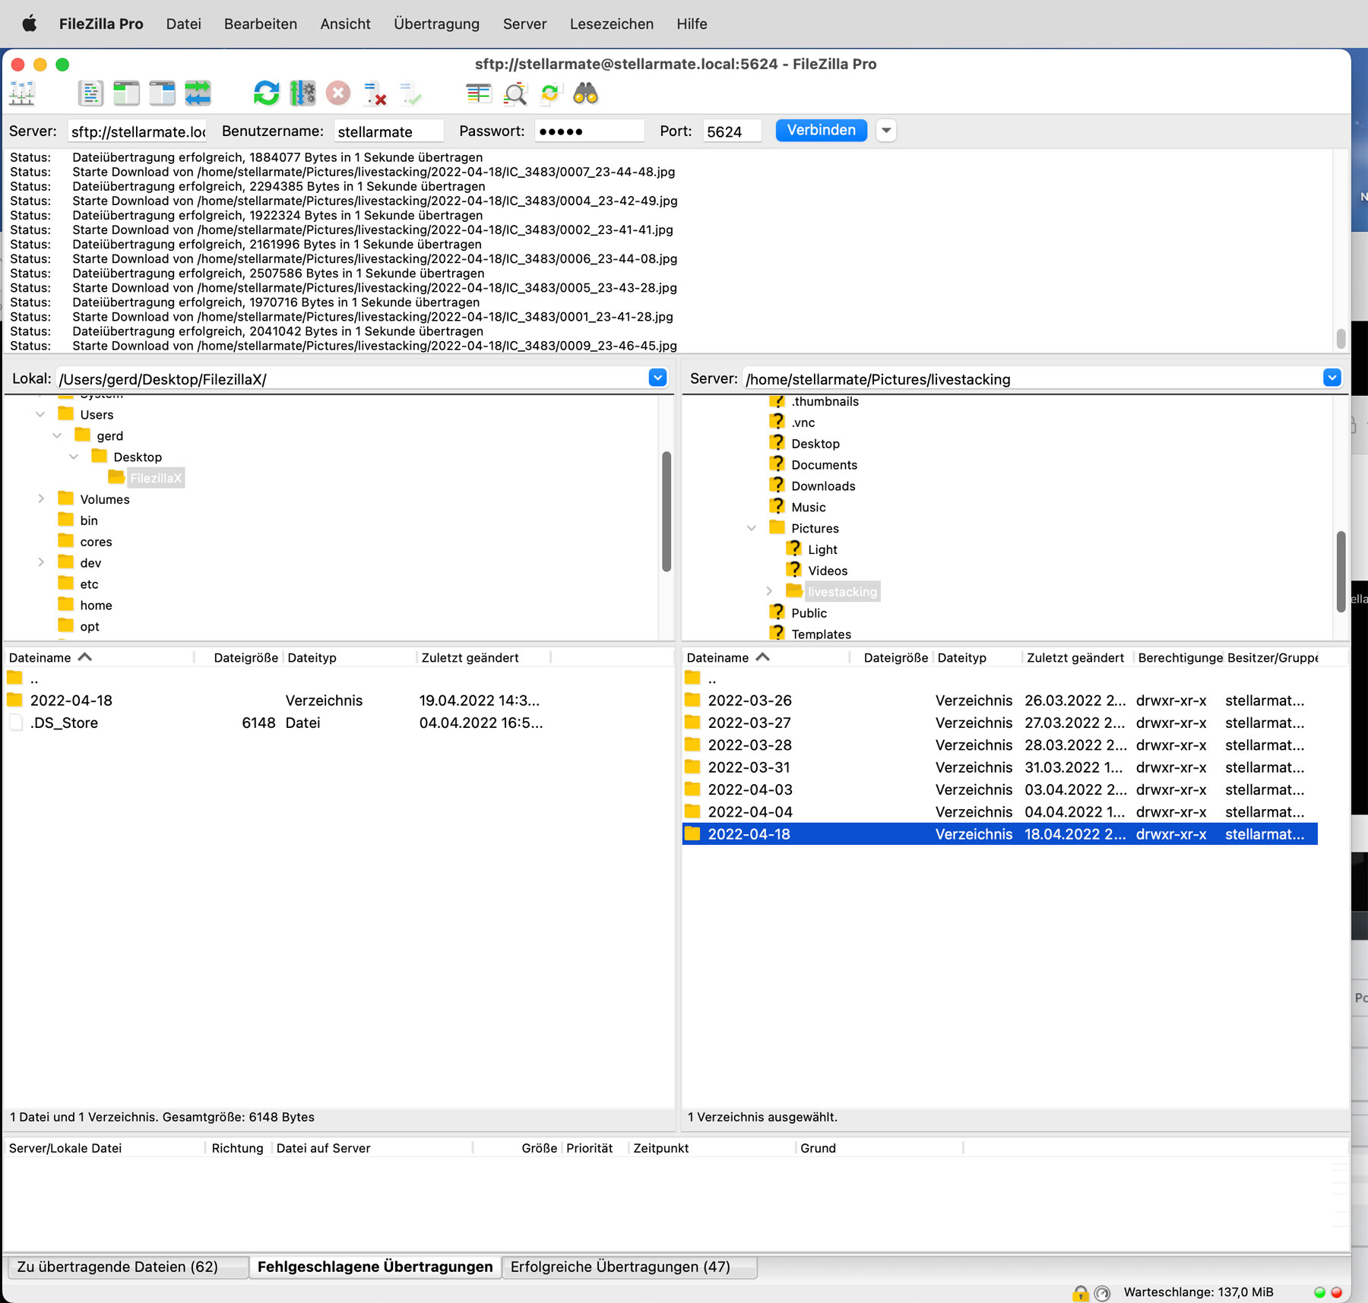This screenshot has width=1368, height=1303.
Task: Search files with binoculars icon
Action: (585, 93)
